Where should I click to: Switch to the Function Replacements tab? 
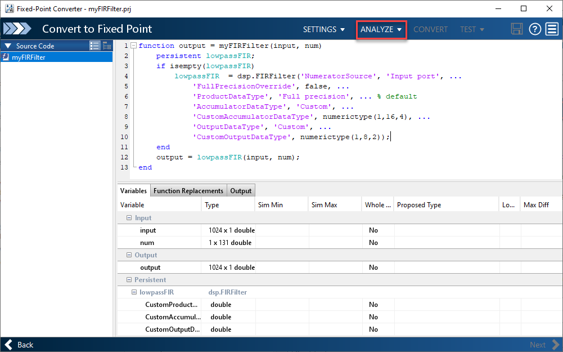tap(188, 191)
